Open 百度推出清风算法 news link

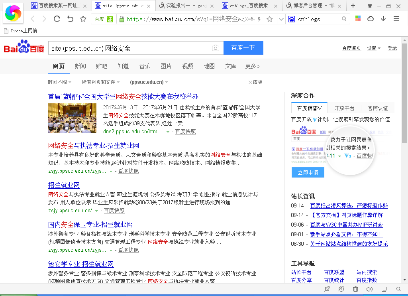click(x=349, y=205)
